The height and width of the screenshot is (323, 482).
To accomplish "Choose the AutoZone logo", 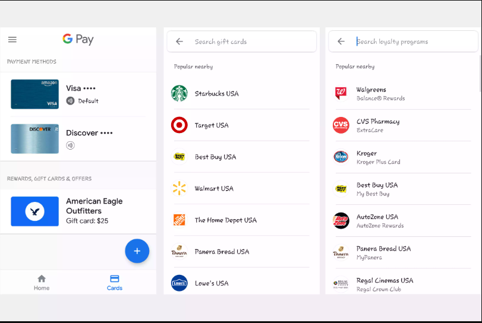I will tap(341, 221).
